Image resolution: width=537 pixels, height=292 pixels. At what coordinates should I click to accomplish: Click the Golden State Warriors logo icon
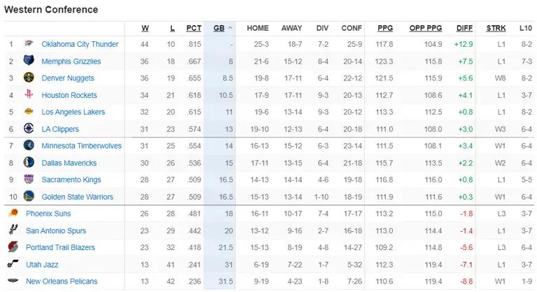[29, 196]
